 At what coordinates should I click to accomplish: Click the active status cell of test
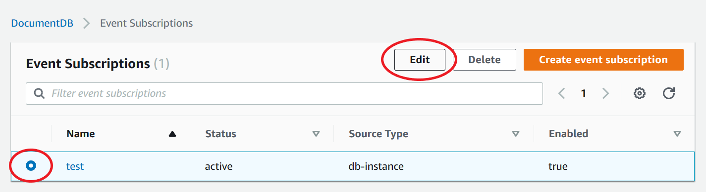click(x=219, y=166)
